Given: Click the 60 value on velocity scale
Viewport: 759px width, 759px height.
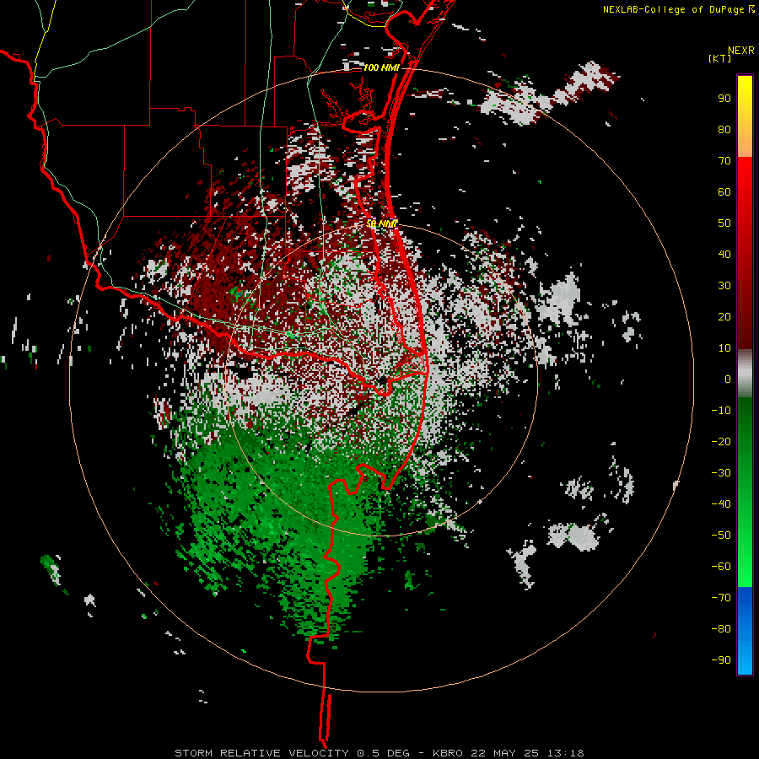Looking at the screenshot, I should coord(724,192).
